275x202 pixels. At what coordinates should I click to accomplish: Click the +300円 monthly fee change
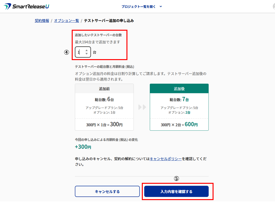click(x=83, y=147)
